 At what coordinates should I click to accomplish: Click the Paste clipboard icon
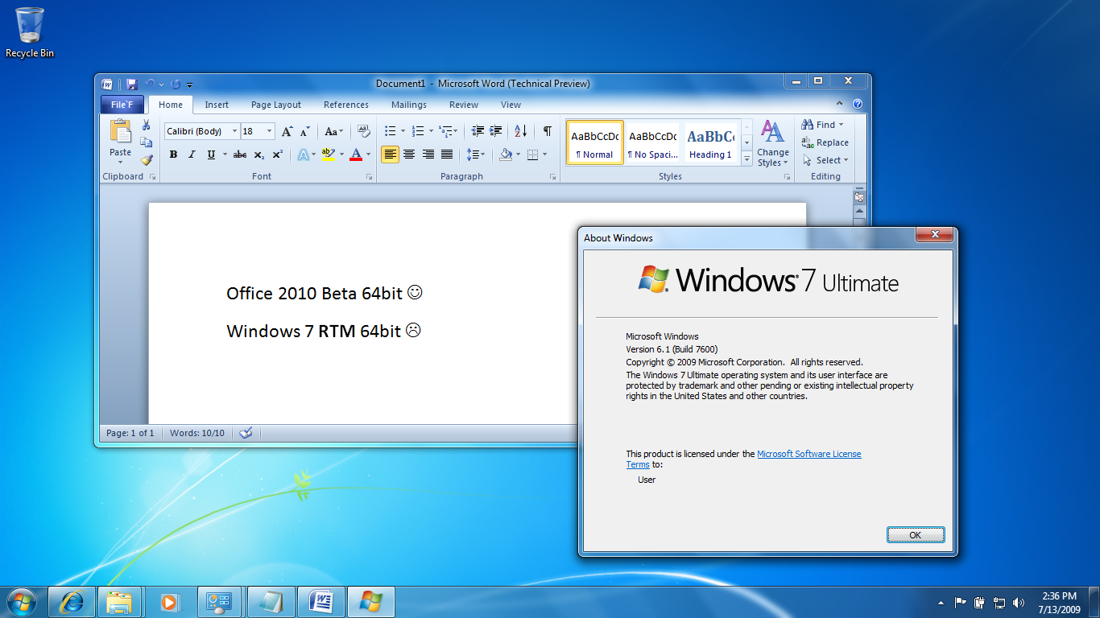pos(121,131)
